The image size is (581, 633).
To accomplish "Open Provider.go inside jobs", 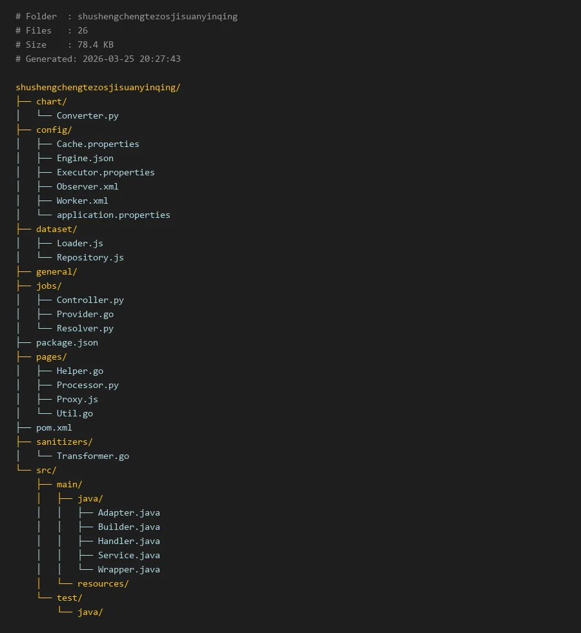I will 85,314.
